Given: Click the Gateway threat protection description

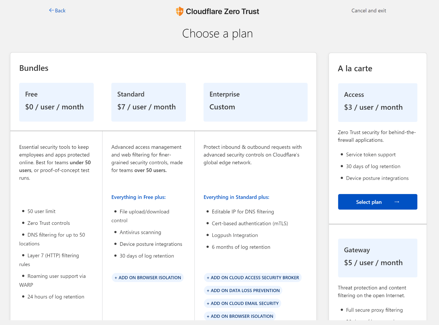Looking at the screenshot, I should coord(372,291).
